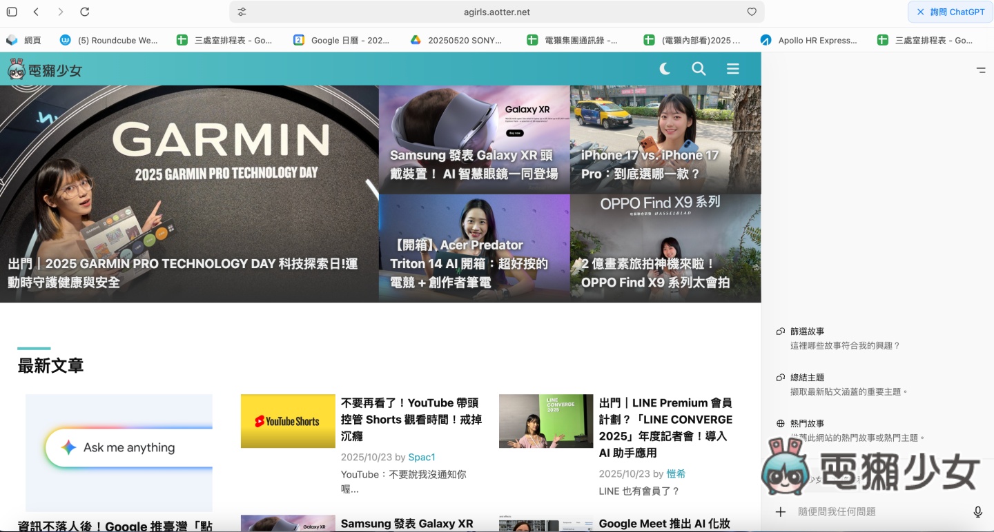This screenshot has height=532, width=994.
Task: Open the hamburger menu on site header
Action: [x=733, y=69]
